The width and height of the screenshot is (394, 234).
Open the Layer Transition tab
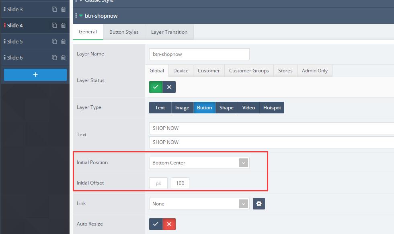[x=169, y=32]
